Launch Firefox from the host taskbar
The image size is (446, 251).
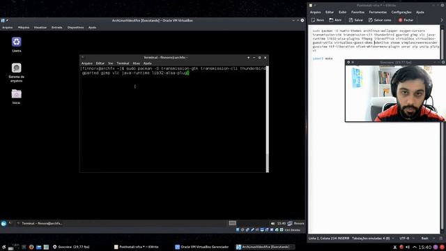[31, 247]
